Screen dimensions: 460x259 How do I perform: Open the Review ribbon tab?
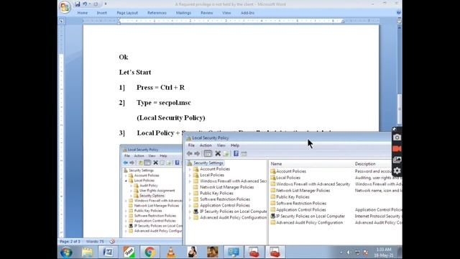206,13
